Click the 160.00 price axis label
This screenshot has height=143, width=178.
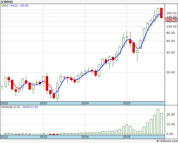tap(171, 13)
